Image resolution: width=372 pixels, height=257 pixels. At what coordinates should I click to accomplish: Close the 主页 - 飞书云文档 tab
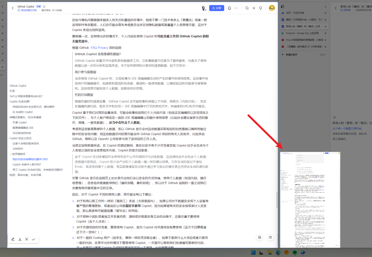(x=325, y=13)
